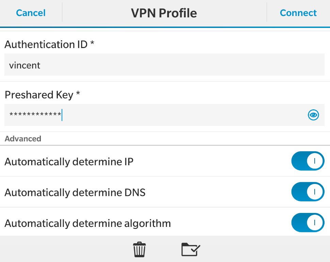The image size is (330, 262).
Task: Delete this VPN profile with trash icon
Action: 139,249
